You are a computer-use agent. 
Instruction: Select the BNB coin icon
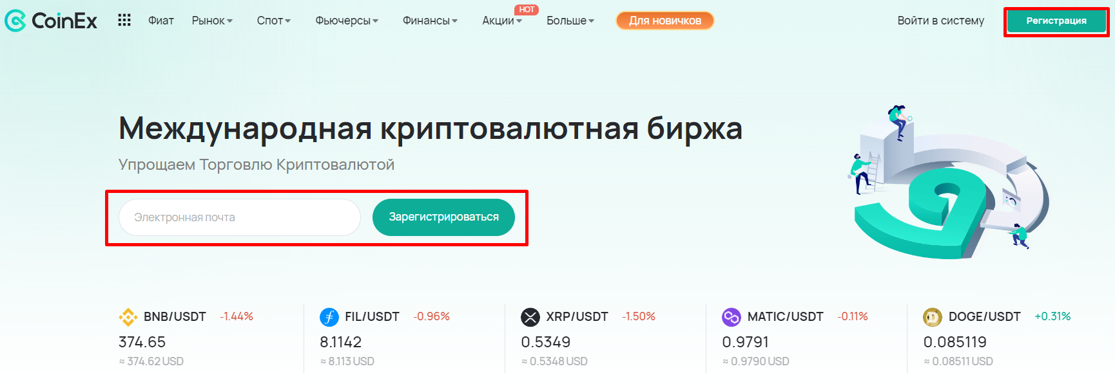point(129,316)
